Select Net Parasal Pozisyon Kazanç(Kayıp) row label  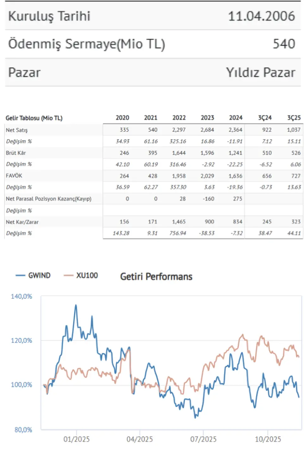[48, 199]
